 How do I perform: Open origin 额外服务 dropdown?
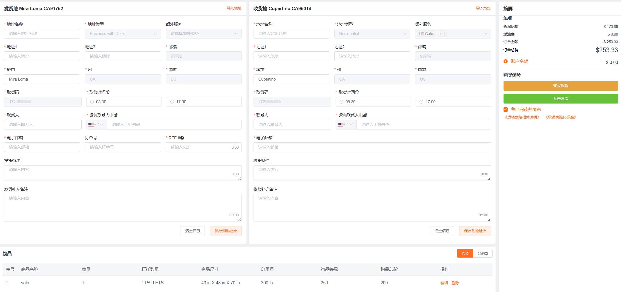tap(204, 34)
